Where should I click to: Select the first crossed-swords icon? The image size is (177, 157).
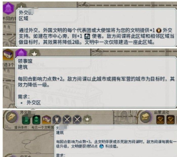[67, 120]
